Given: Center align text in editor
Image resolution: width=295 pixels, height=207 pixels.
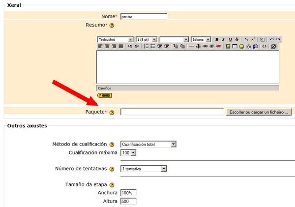Looking at the screenshot, I should coord(107,46).
